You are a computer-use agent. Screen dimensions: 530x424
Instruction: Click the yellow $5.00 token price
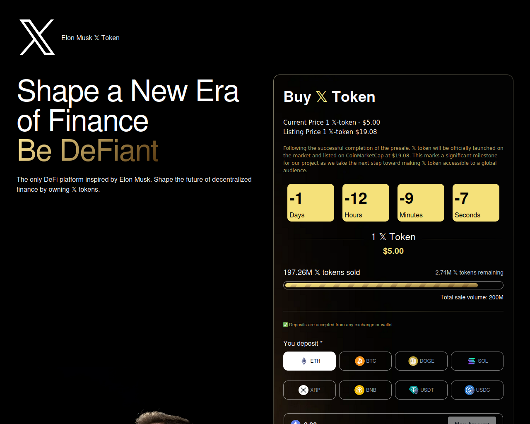coord(393,251)
